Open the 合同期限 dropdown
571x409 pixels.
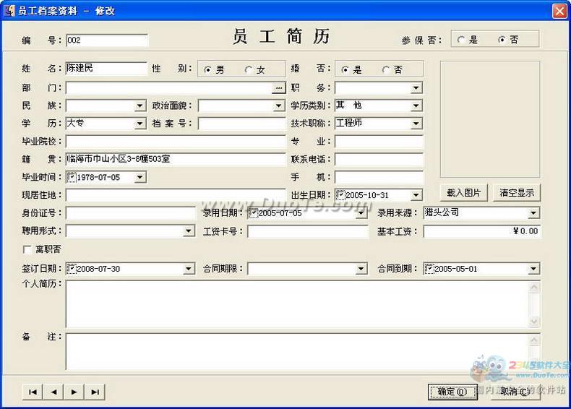[x=361, y=269]
